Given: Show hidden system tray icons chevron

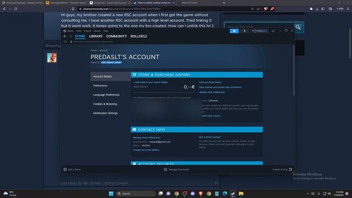Looking at the screenshot, I should click(x=307, y=194).
